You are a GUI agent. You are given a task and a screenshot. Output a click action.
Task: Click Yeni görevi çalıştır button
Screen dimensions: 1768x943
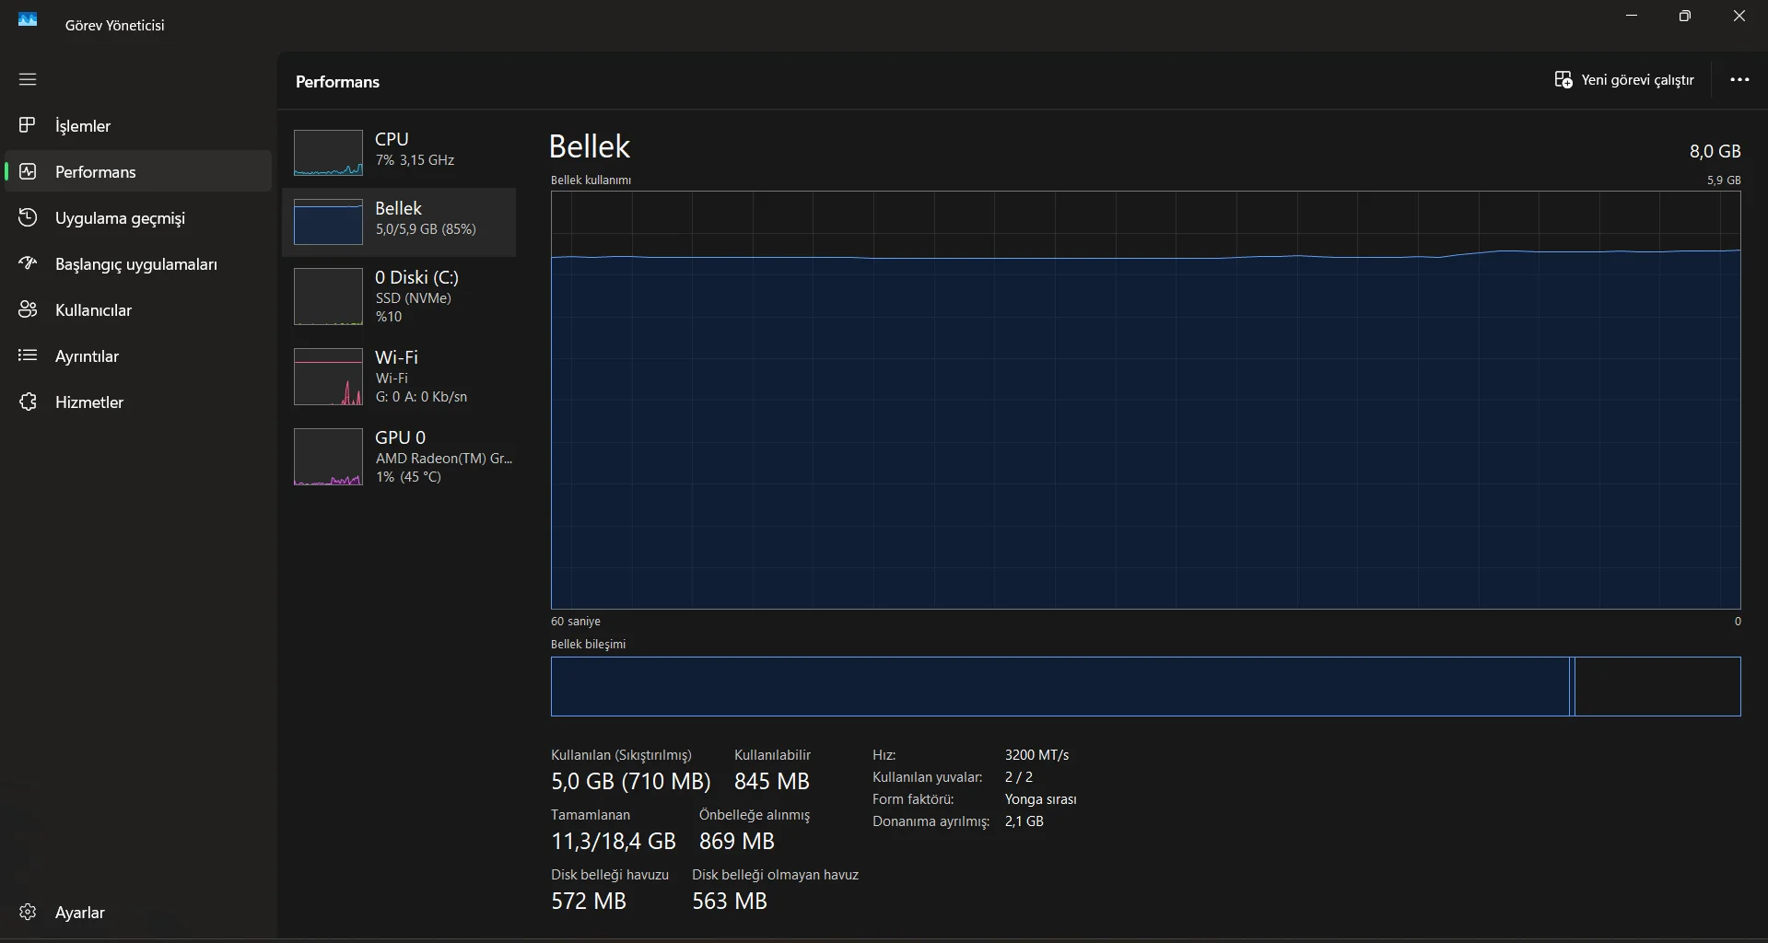coord(1624,80)
